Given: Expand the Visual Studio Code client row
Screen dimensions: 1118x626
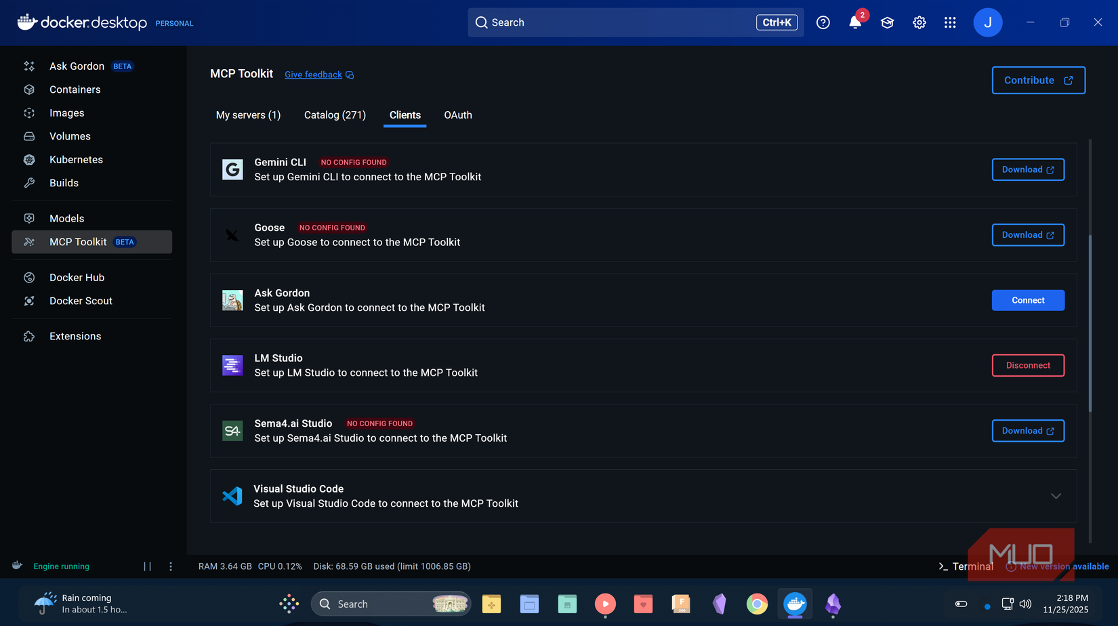Looking at the screenshot, I should click(x=1056, y=496).
